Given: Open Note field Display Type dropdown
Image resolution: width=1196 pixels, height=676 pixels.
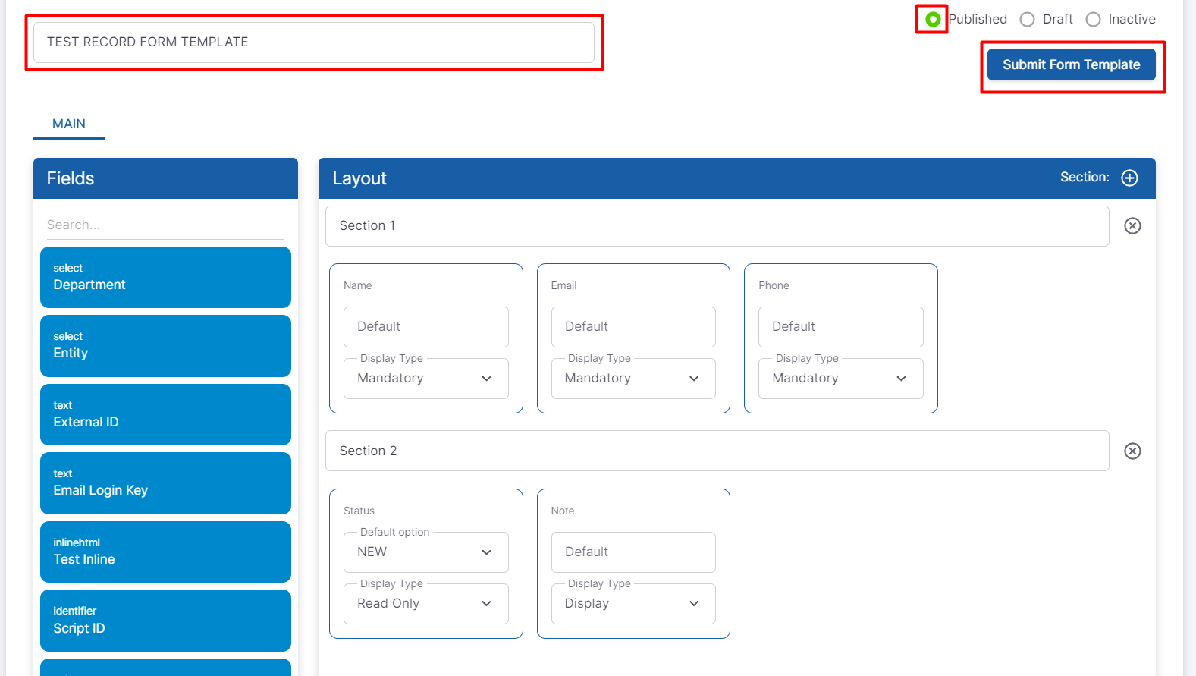Looking at the screenshot, I should pos(633,604).
